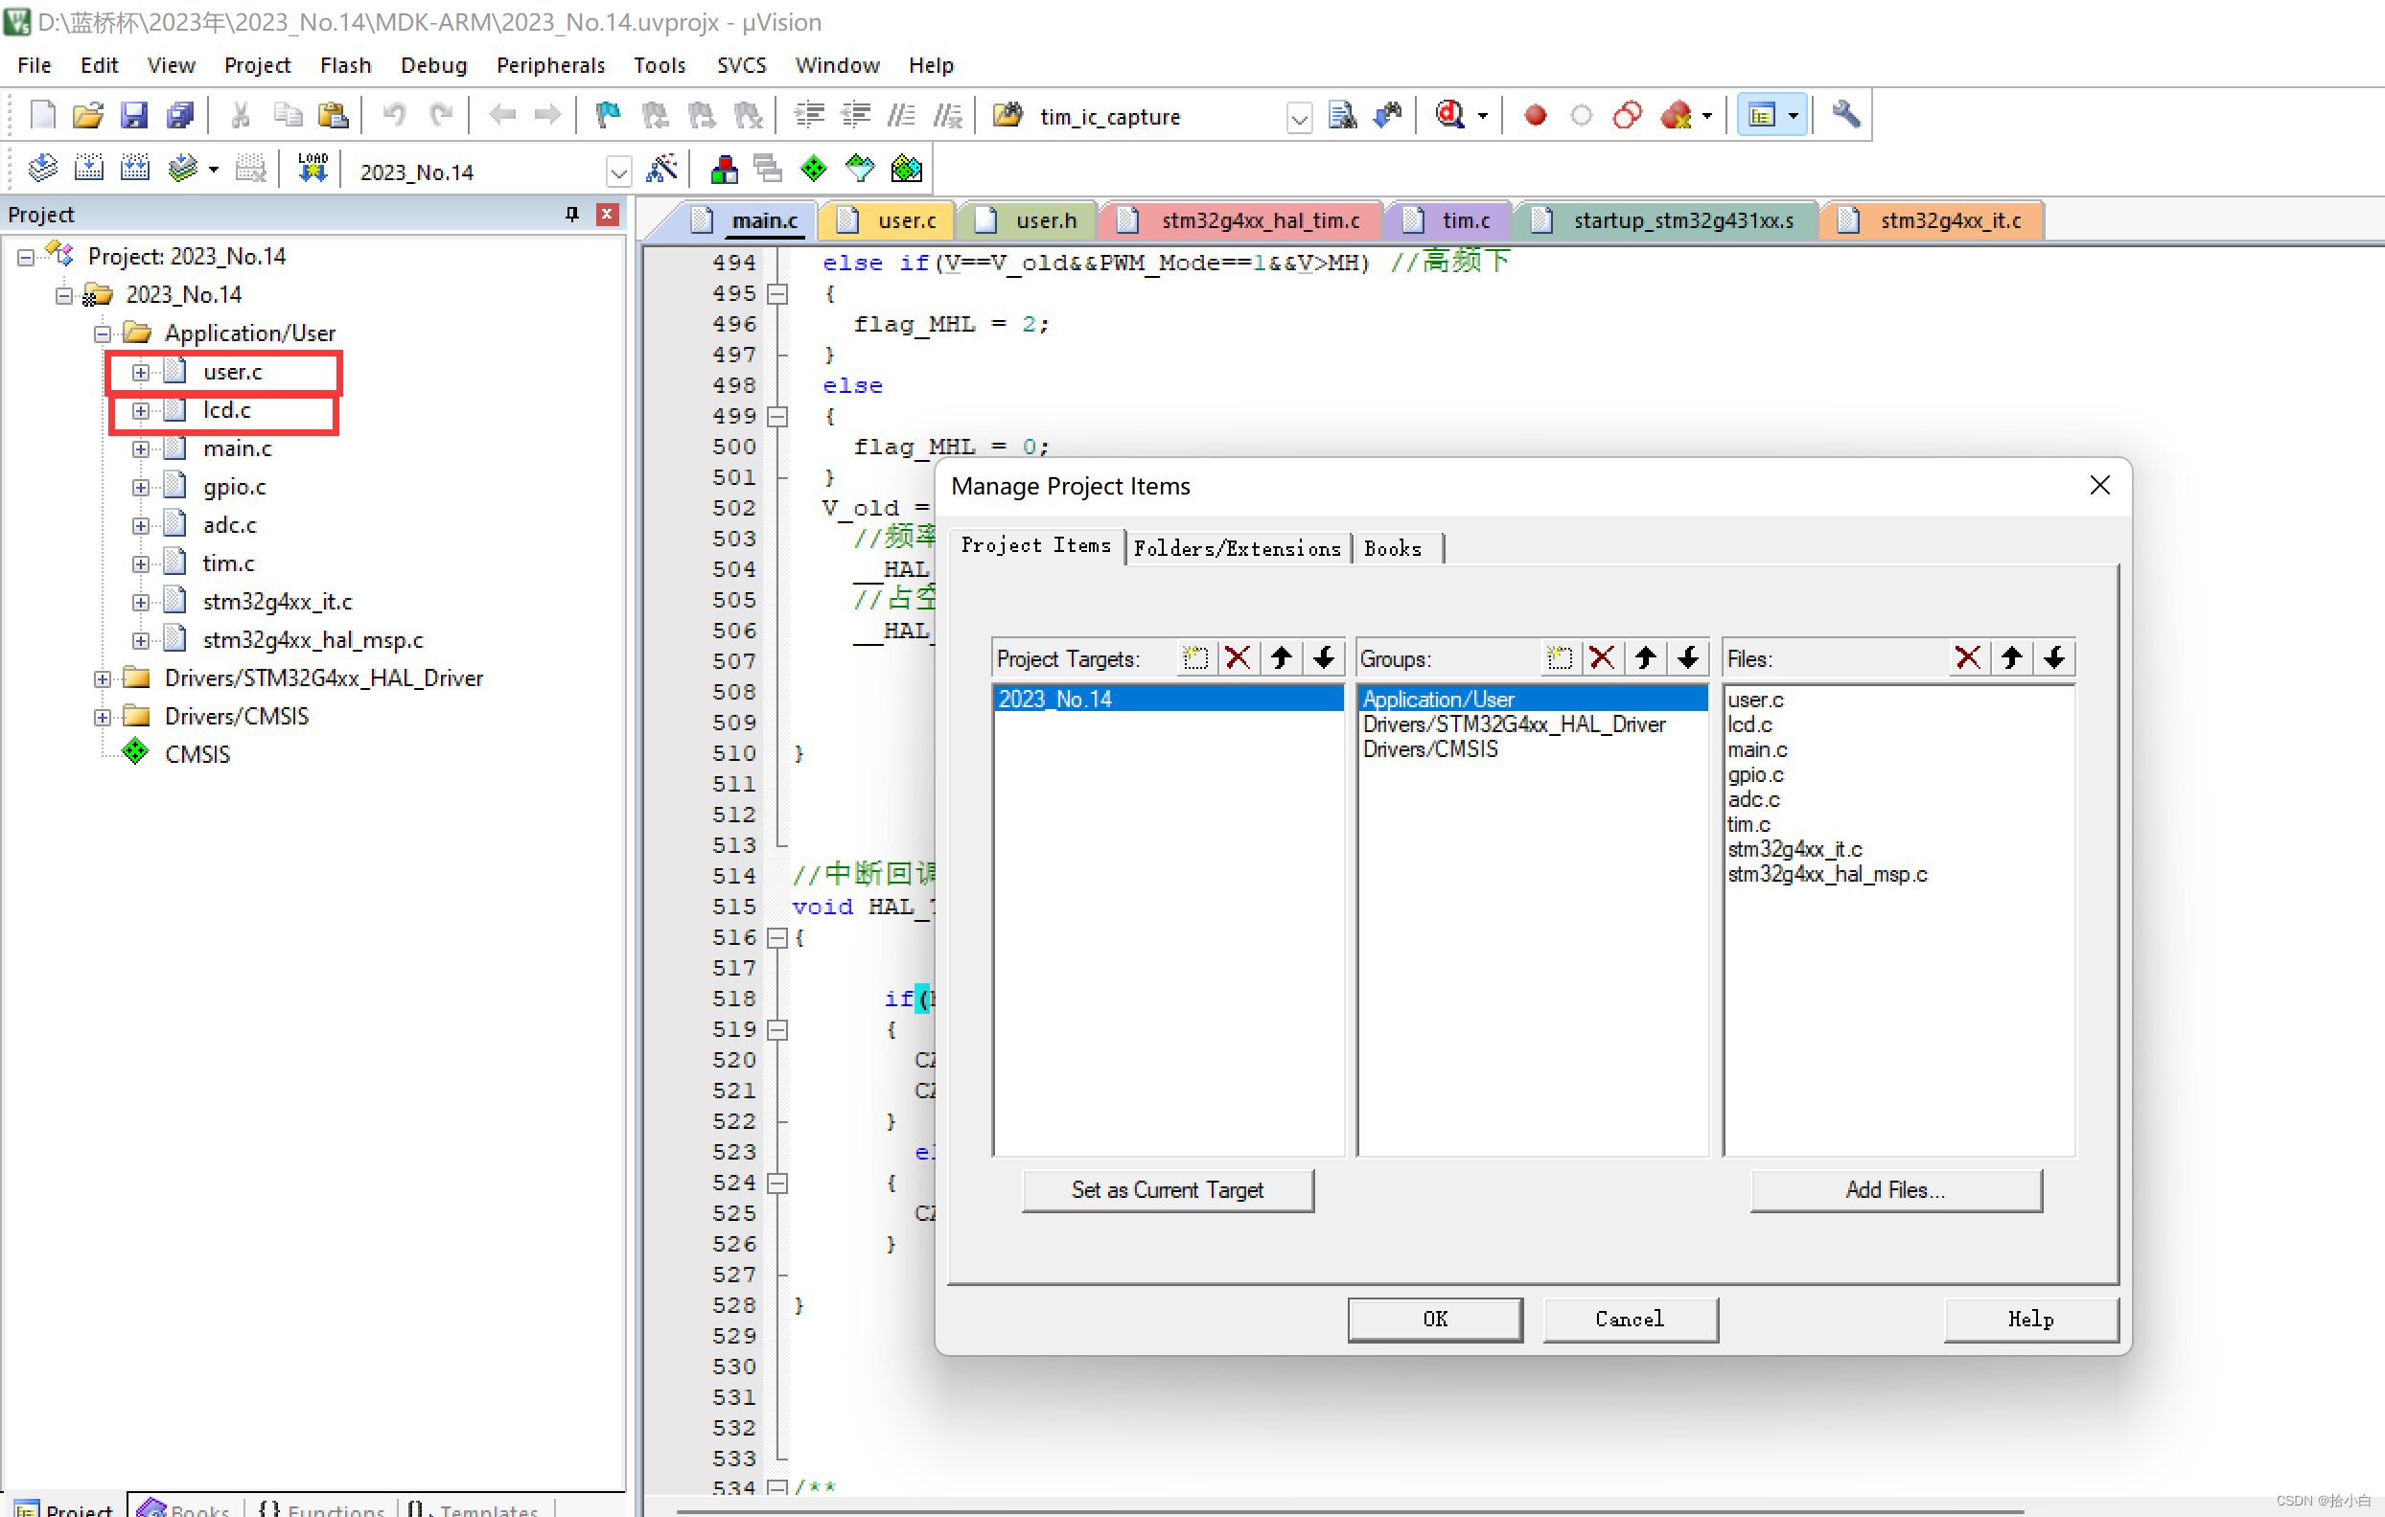Click the green Manage Run-Time Environment icon

coord(813,170)
